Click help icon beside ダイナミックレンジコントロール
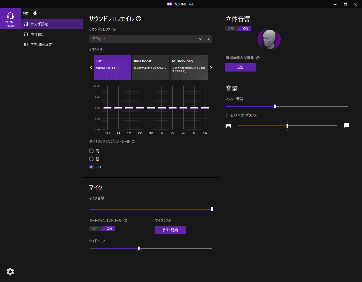The height and width of the screenshot is (282, 362). coord(134,142)
